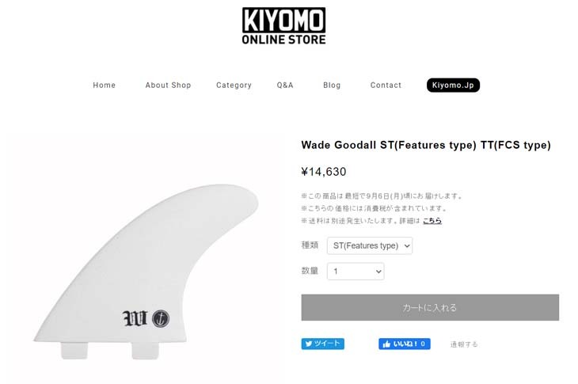Click the Facebook thumbs-up like button
This screenshot has width=578, height=384.
click(x=405, y=344)
